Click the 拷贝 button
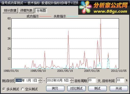 coord(55,88)
